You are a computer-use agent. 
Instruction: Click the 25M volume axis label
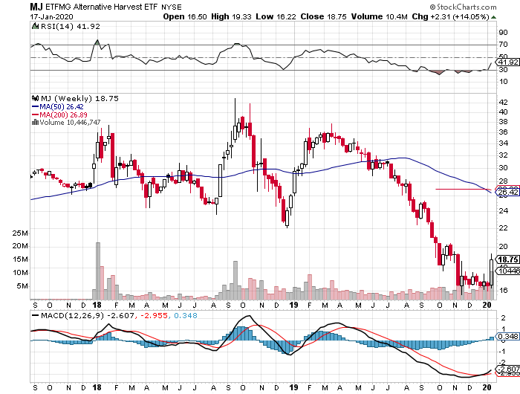[20, 233]
